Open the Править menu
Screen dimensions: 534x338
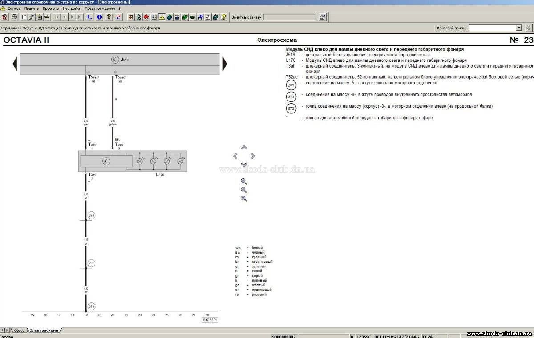31,8
